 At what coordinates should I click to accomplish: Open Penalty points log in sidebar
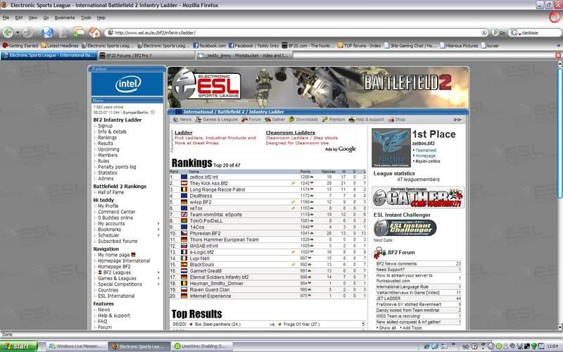(117, 167)
